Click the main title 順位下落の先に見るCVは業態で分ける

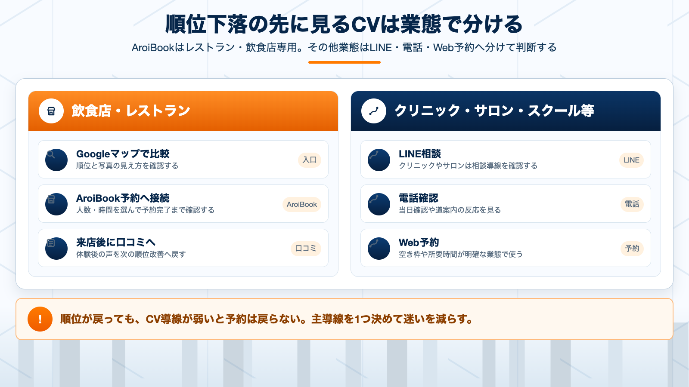pyautogui.click(x=344, y=24)
